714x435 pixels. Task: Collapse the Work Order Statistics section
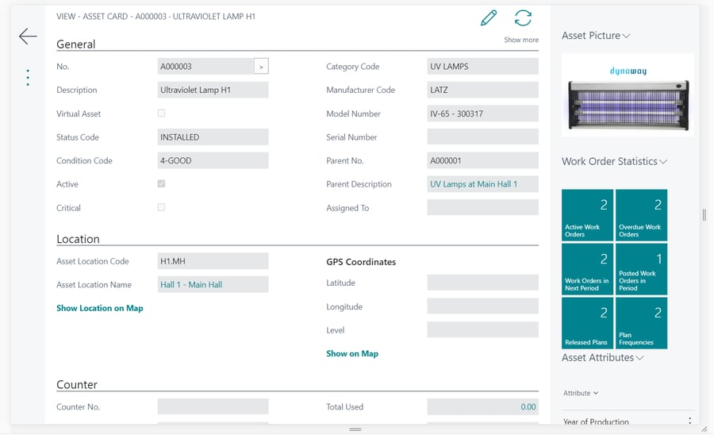click(x=614, y=161)
